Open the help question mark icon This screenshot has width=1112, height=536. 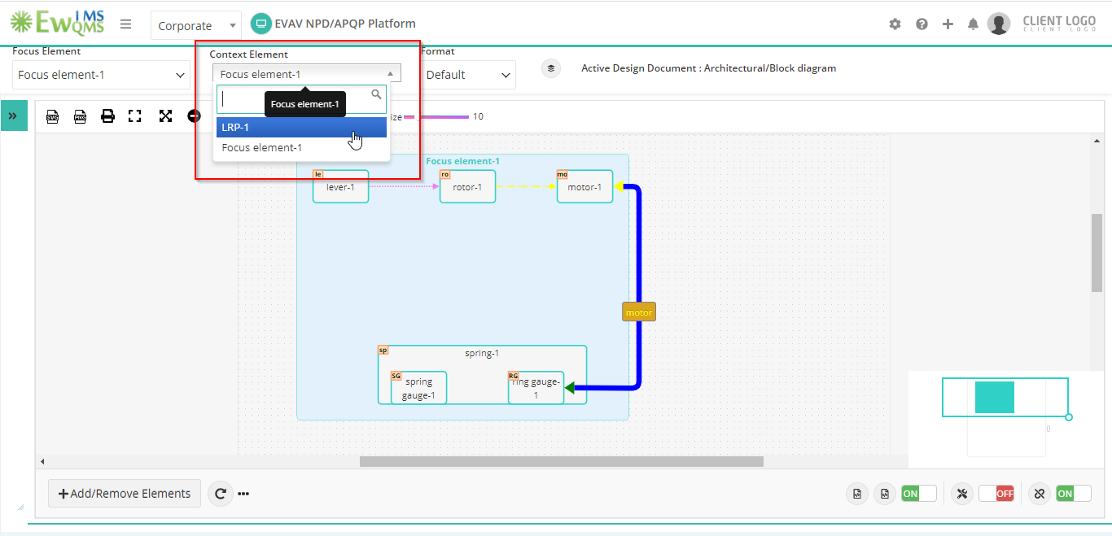pyautogui.click(x=922, y=24)
